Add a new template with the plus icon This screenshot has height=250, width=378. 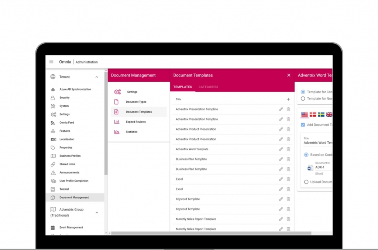(x=288, y=99)
